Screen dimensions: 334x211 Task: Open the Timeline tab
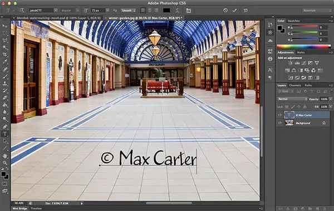[36, 208]
